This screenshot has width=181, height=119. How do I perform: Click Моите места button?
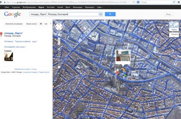[31, 24]
